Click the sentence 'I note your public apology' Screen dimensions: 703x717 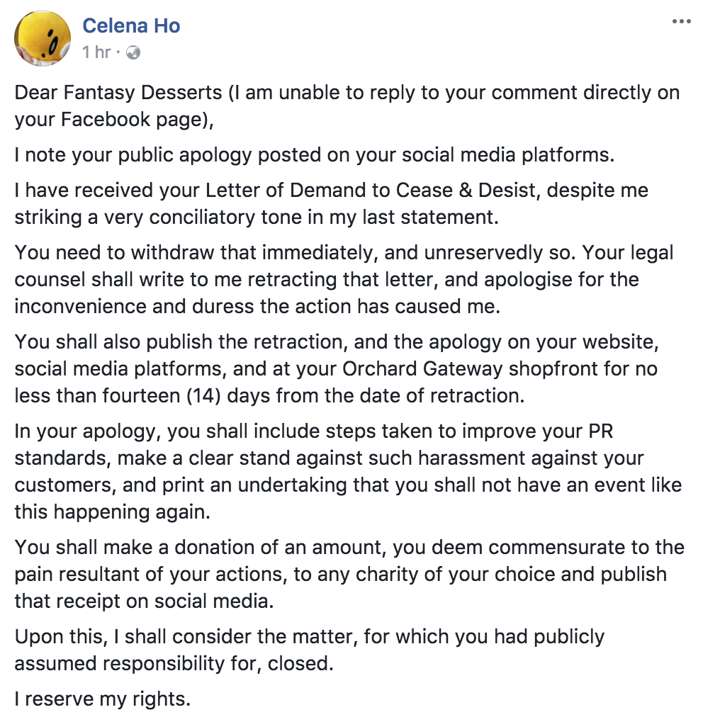314,155
